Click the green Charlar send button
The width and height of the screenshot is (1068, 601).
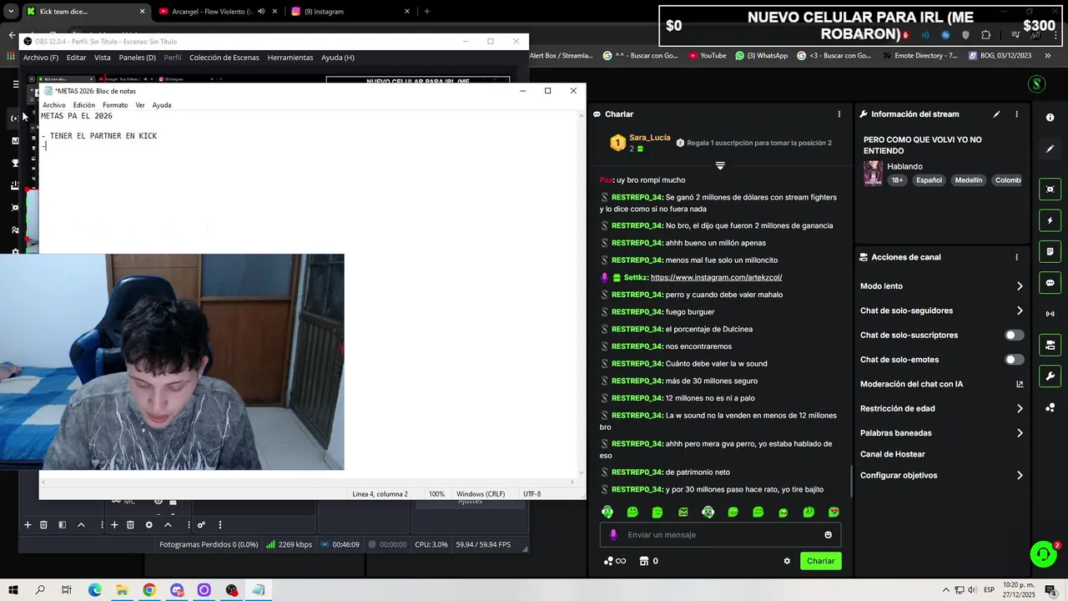(x=820, y=561)
